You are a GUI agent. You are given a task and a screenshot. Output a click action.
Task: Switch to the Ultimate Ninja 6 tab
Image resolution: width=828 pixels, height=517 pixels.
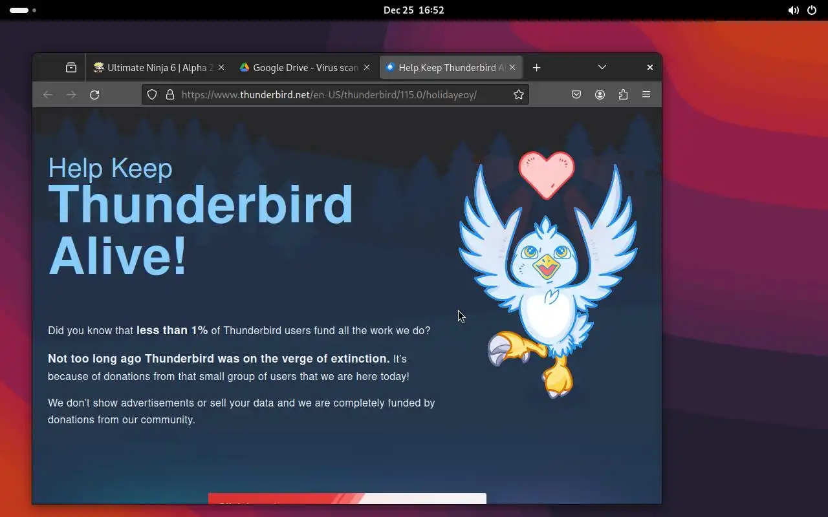coord(159,67)
